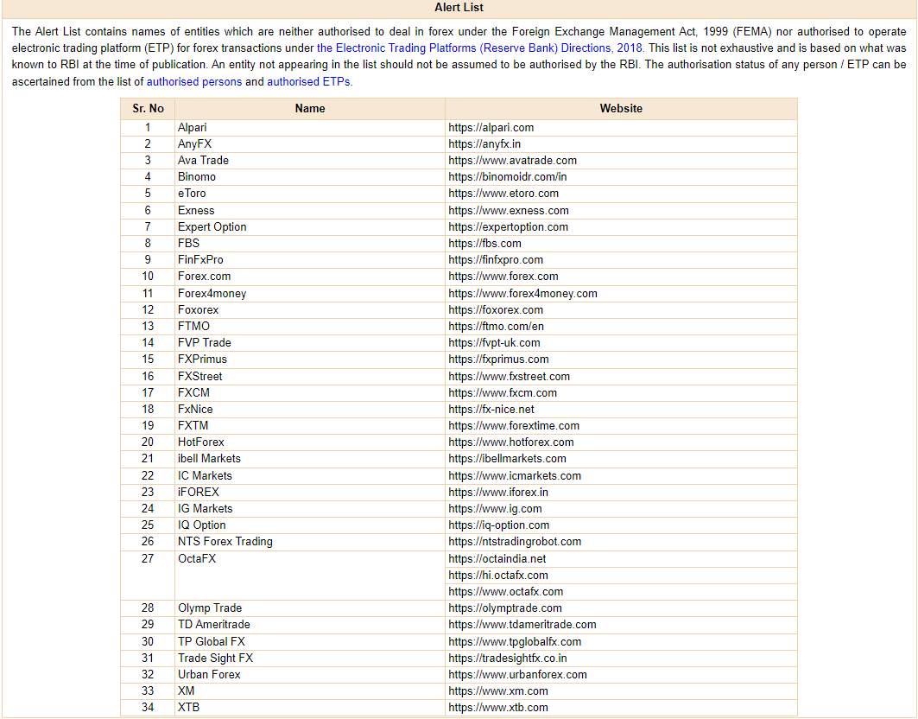Select the https://binomoidr.com/in cell
Screen dimensions: 918x719
621,177
